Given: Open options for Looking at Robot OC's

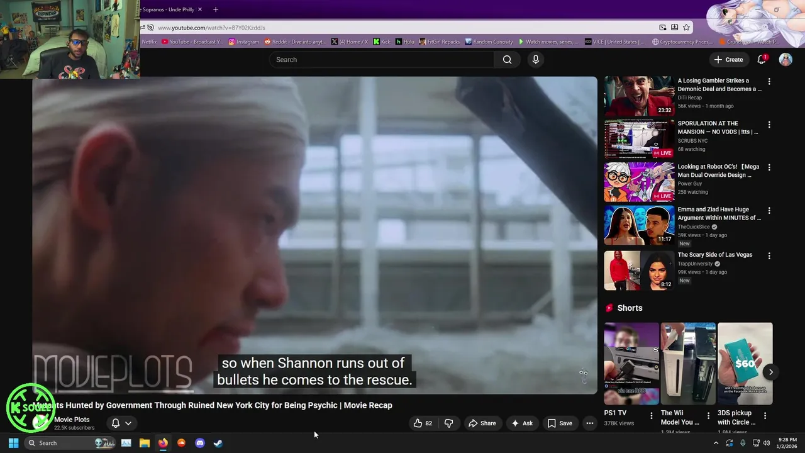Looking at the screenshot, I should pyautogui.click(x=769, y=167).
